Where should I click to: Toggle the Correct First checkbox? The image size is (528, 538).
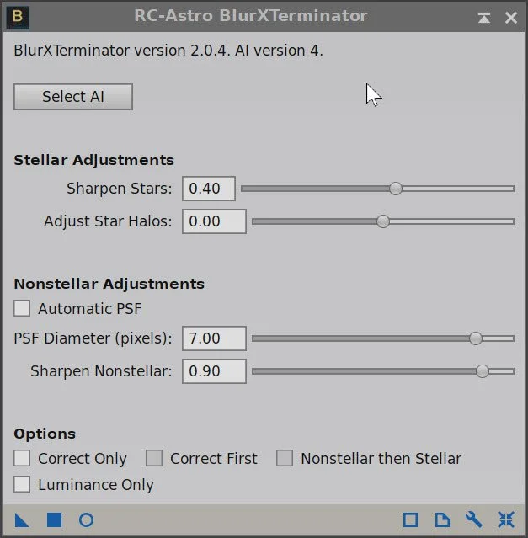click(x=154, y=458)
